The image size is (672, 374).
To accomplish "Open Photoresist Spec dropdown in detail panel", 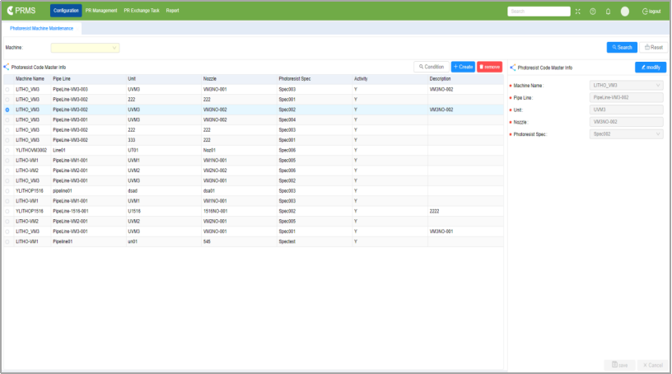I will [626, 134].
